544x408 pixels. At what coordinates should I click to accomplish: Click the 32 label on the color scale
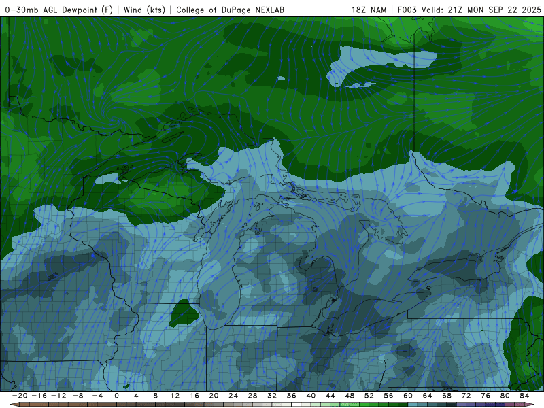pos(272,396)
